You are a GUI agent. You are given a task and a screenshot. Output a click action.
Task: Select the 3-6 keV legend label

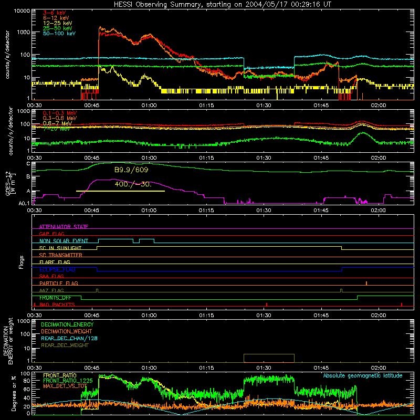click(55, 13)
